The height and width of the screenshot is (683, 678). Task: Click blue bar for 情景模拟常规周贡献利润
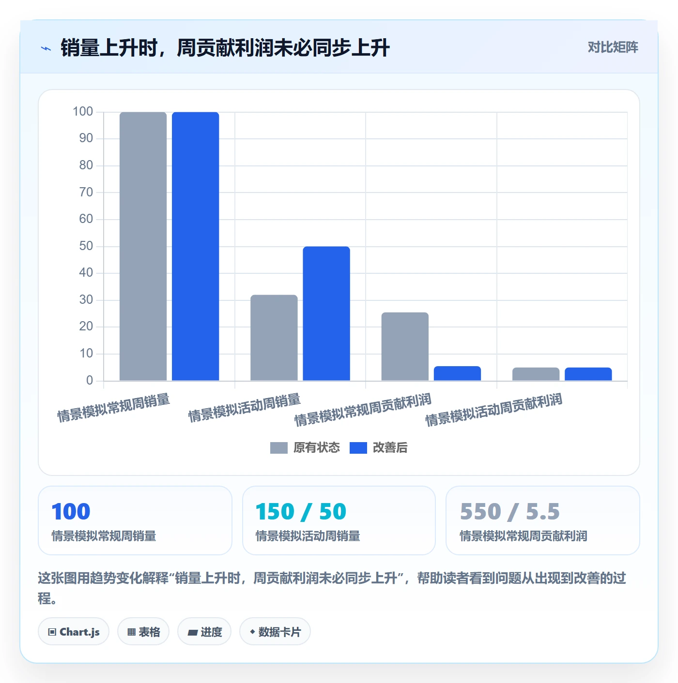[x=457, y=373]
